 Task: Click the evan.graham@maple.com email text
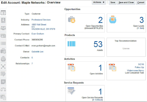pos(43,46)
